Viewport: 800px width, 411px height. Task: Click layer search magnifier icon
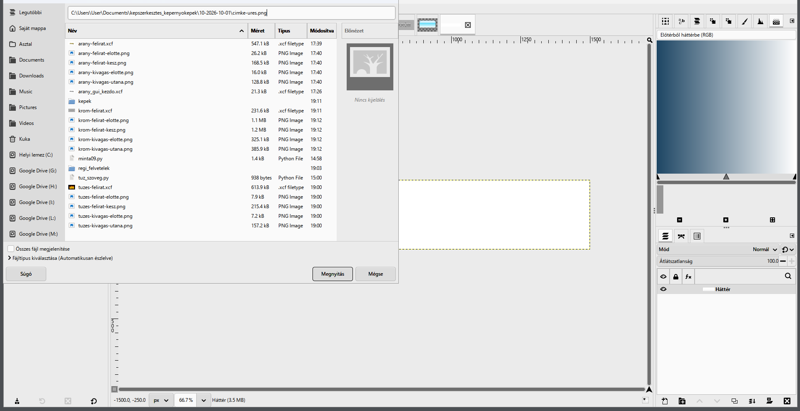[788, 276]
